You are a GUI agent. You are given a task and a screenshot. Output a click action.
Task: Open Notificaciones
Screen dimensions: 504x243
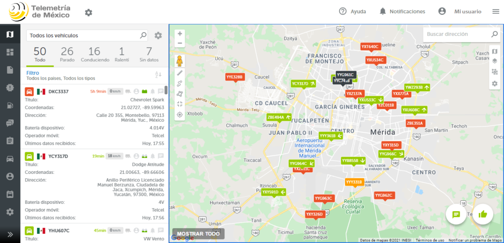[402, 12]
